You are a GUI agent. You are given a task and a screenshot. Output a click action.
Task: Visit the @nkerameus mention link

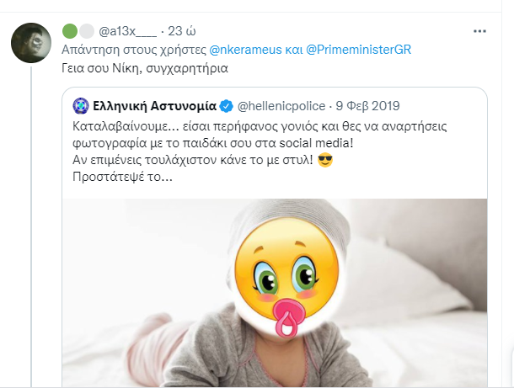(x=245, y=50)
